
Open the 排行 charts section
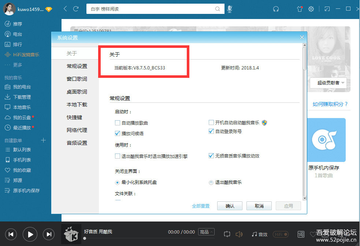[14, 44]
